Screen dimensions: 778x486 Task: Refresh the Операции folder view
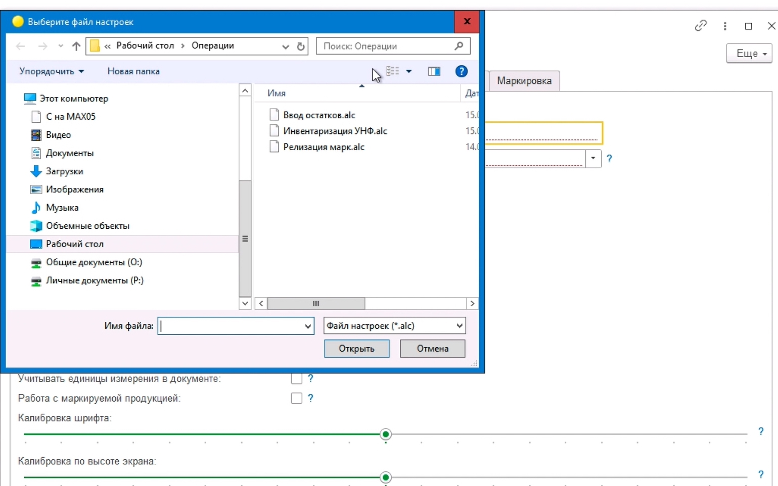(x=301, y=46)
